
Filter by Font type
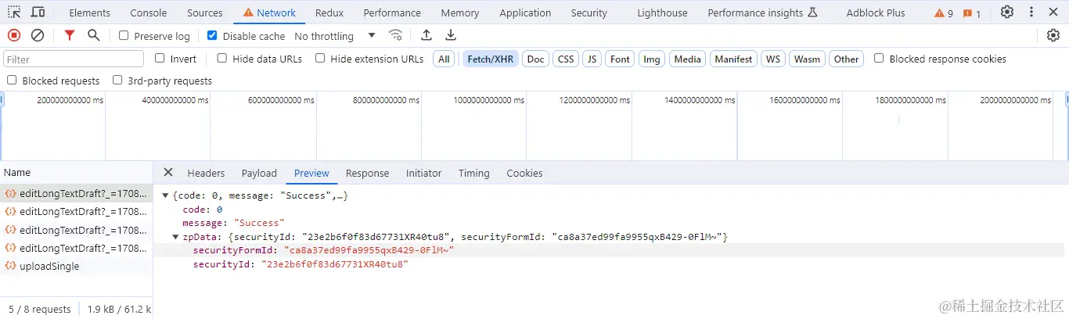tap(620, 59)
